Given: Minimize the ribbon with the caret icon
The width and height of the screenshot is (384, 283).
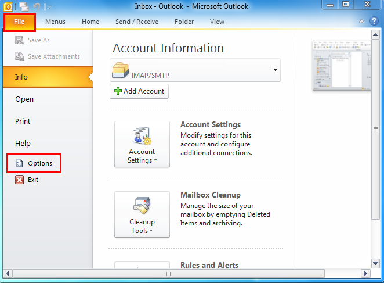Looking at the screenshot, I should pos(361,22).
